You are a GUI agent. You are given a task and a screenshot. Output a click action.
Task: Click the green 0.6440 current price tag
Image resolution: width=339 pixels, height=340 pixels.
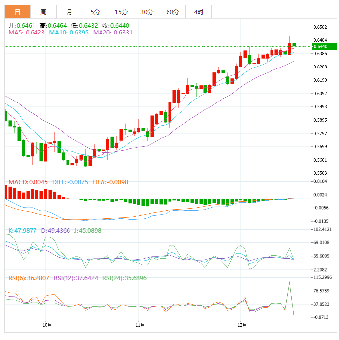[324, 46]
